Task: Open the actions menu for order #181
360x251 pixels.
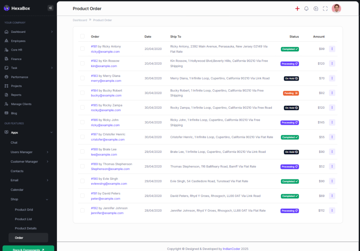Action: click(332, 49)
